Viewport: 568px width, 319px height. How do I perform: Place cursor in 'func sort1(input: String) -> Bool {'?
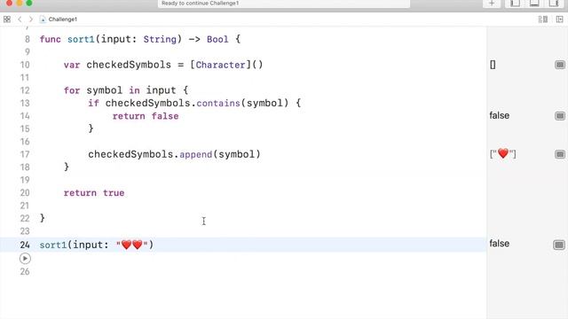(140, 39)
